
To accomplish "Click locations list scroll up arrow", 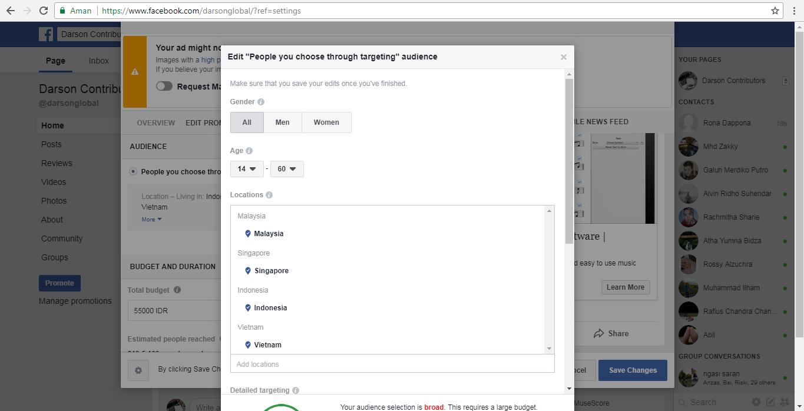I will point(550,210).
